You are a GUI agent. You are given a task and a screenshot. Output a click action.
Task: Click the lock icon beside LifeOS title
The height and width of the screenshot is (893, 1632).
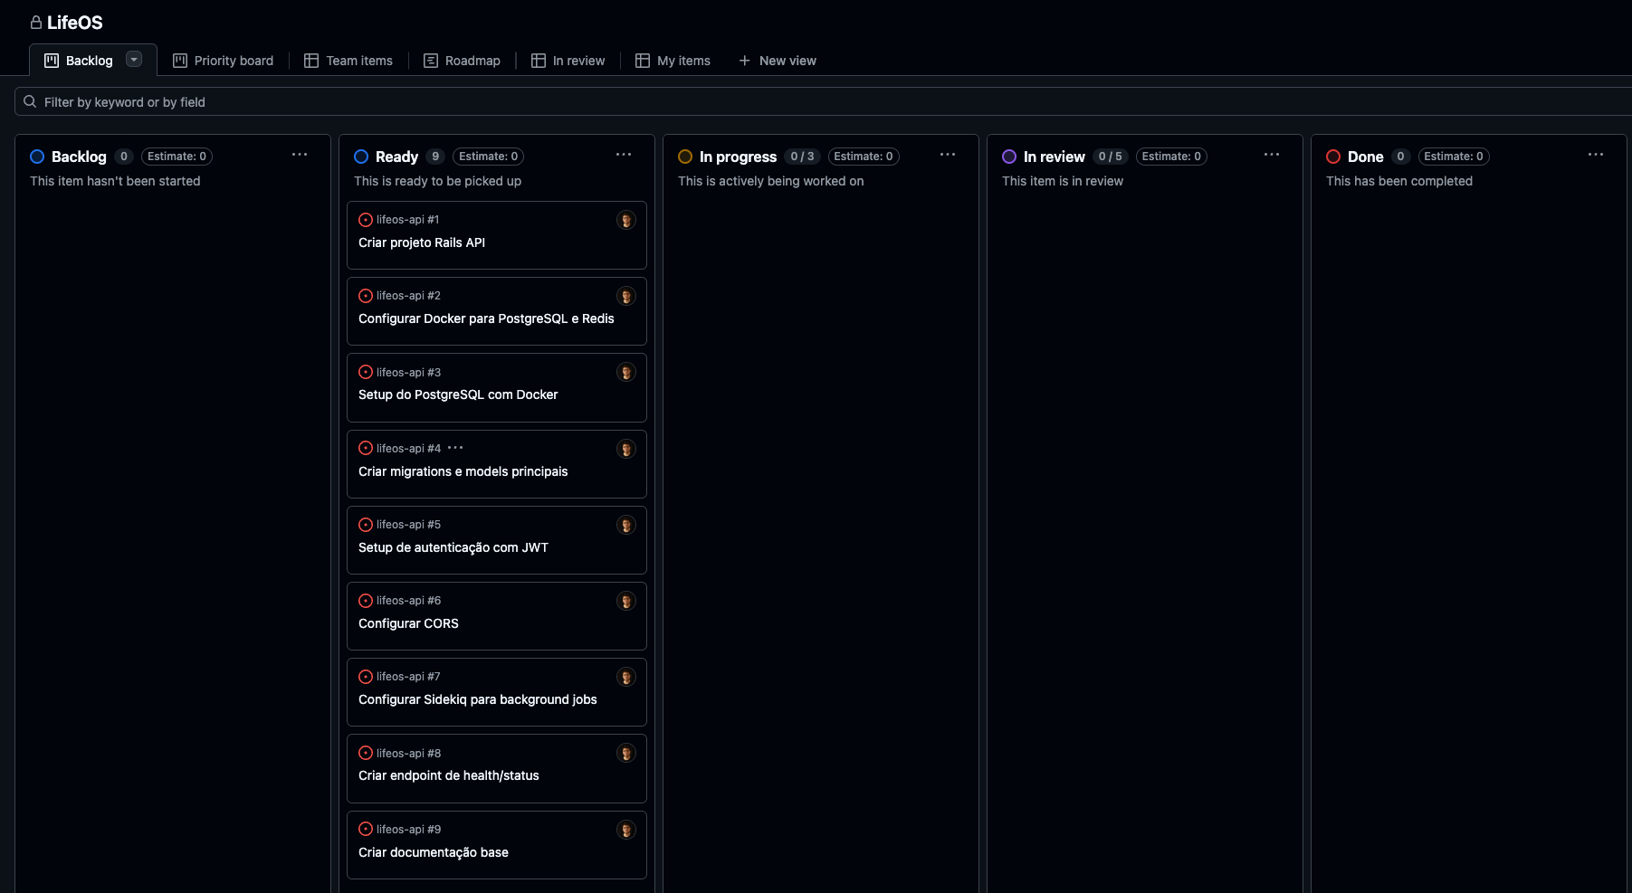(36, 23)
